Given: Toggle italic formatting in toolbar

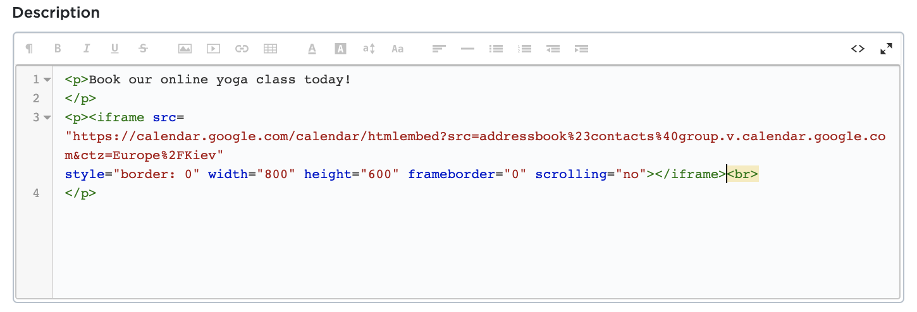Looking at the screenshot, I should (87, 49).
